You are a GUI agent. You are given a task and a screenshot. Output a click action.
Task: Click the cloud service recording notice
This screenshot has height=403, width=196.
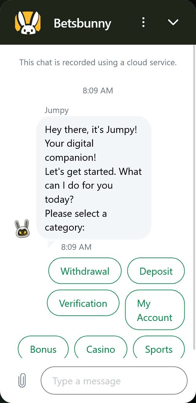coord(98,62)
